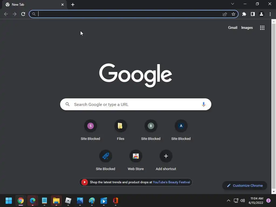276x207 pixels.
Task: Toggle the side panel icon
Action: 253,14
